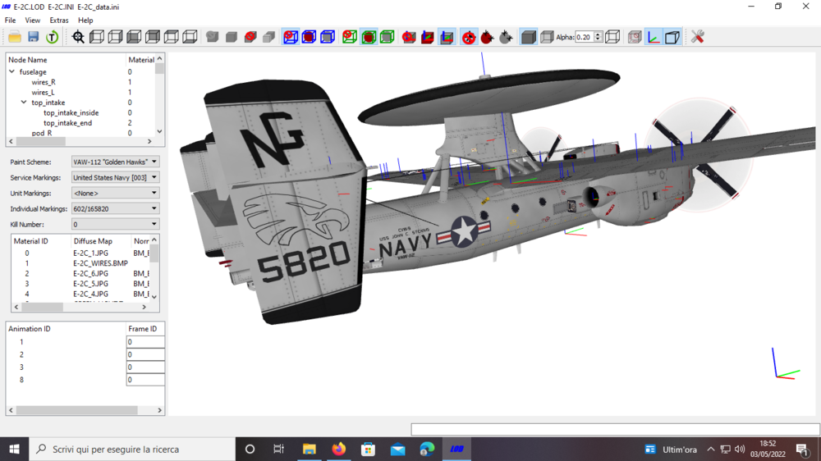
Task: Toggle the green wireframe cube with prohibition sign
Action: coord(350,37)
